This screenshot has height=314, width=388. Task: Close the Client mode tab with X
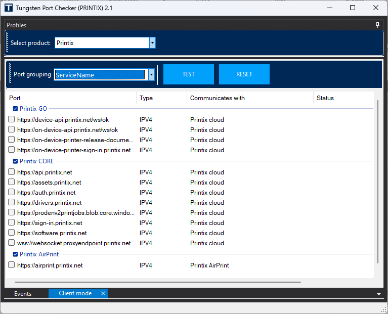(103, 293)
